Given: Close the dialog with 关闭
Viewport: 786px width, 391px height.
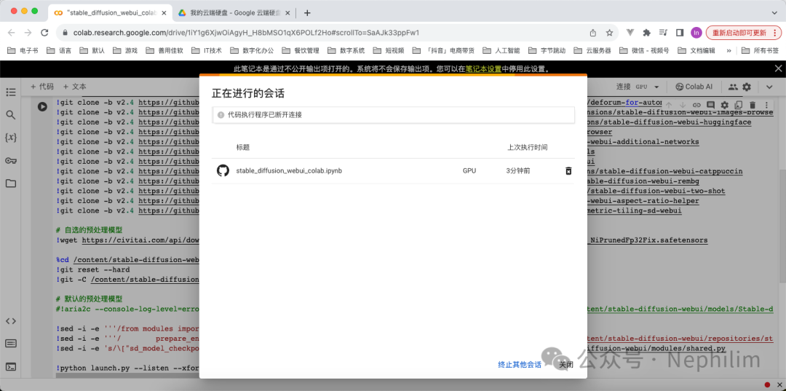Looking at the screenshot, I should coord(566,365).
